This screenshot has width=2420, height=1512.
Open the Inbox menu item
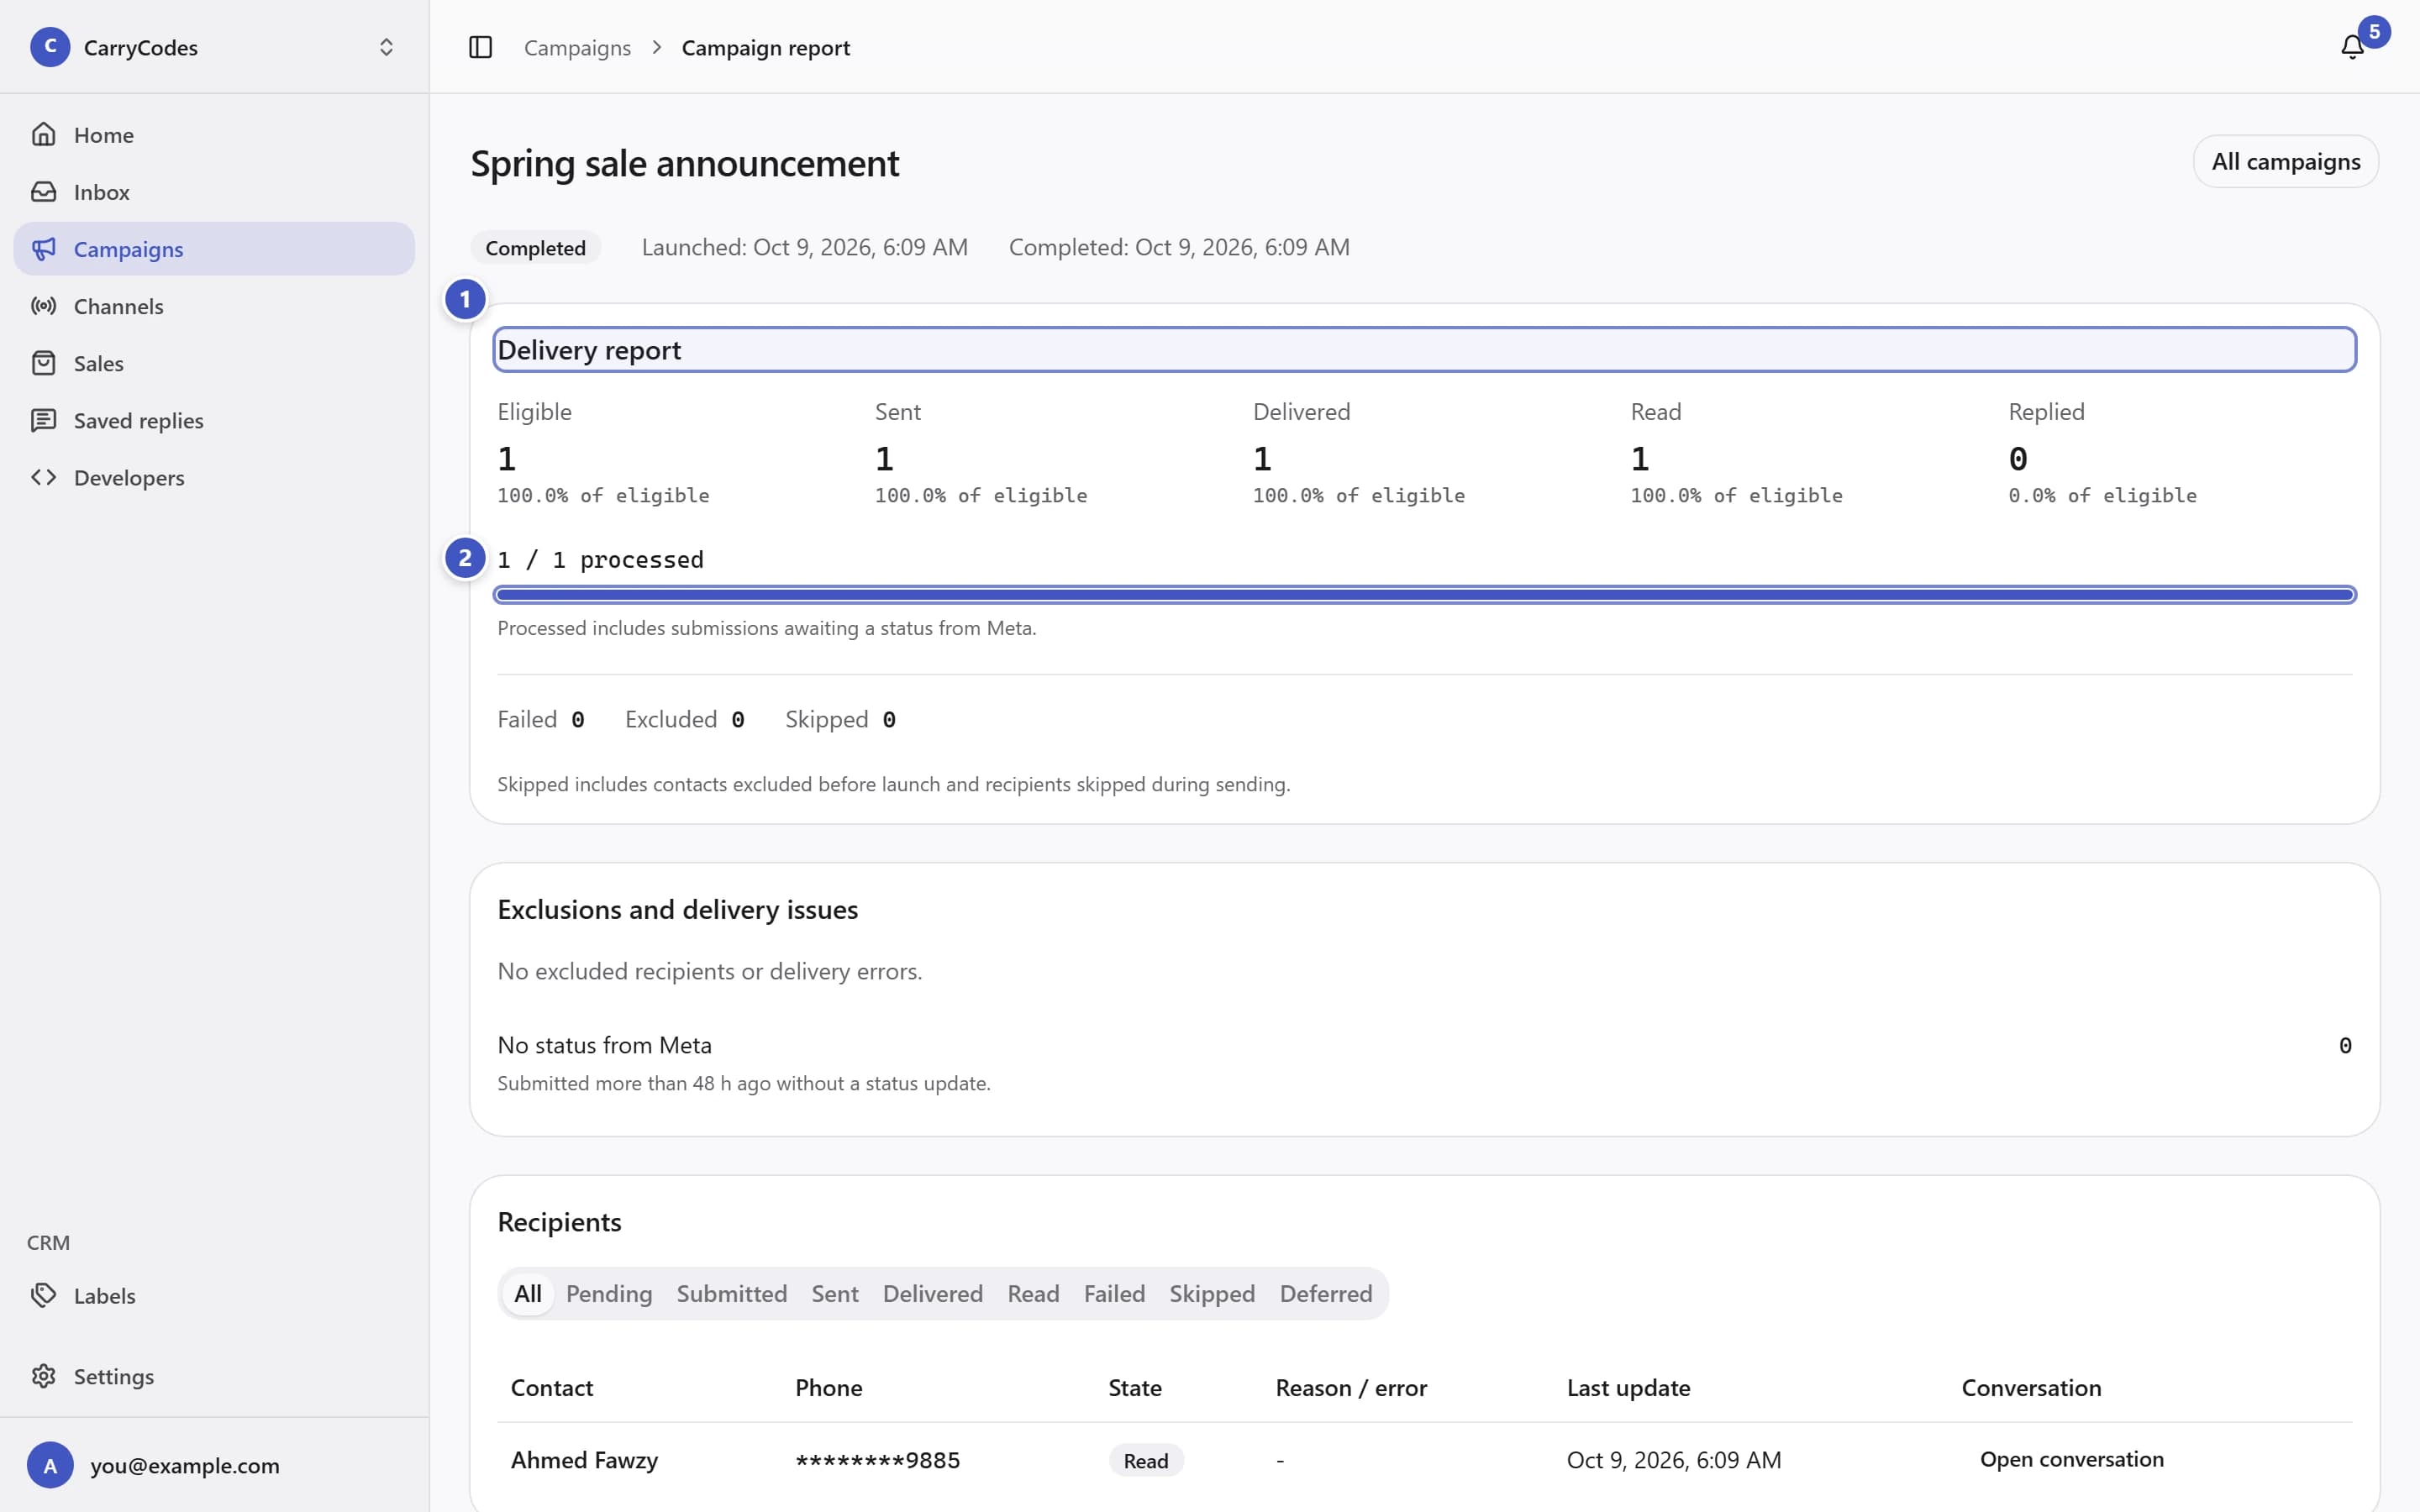(x=214, y=191)
